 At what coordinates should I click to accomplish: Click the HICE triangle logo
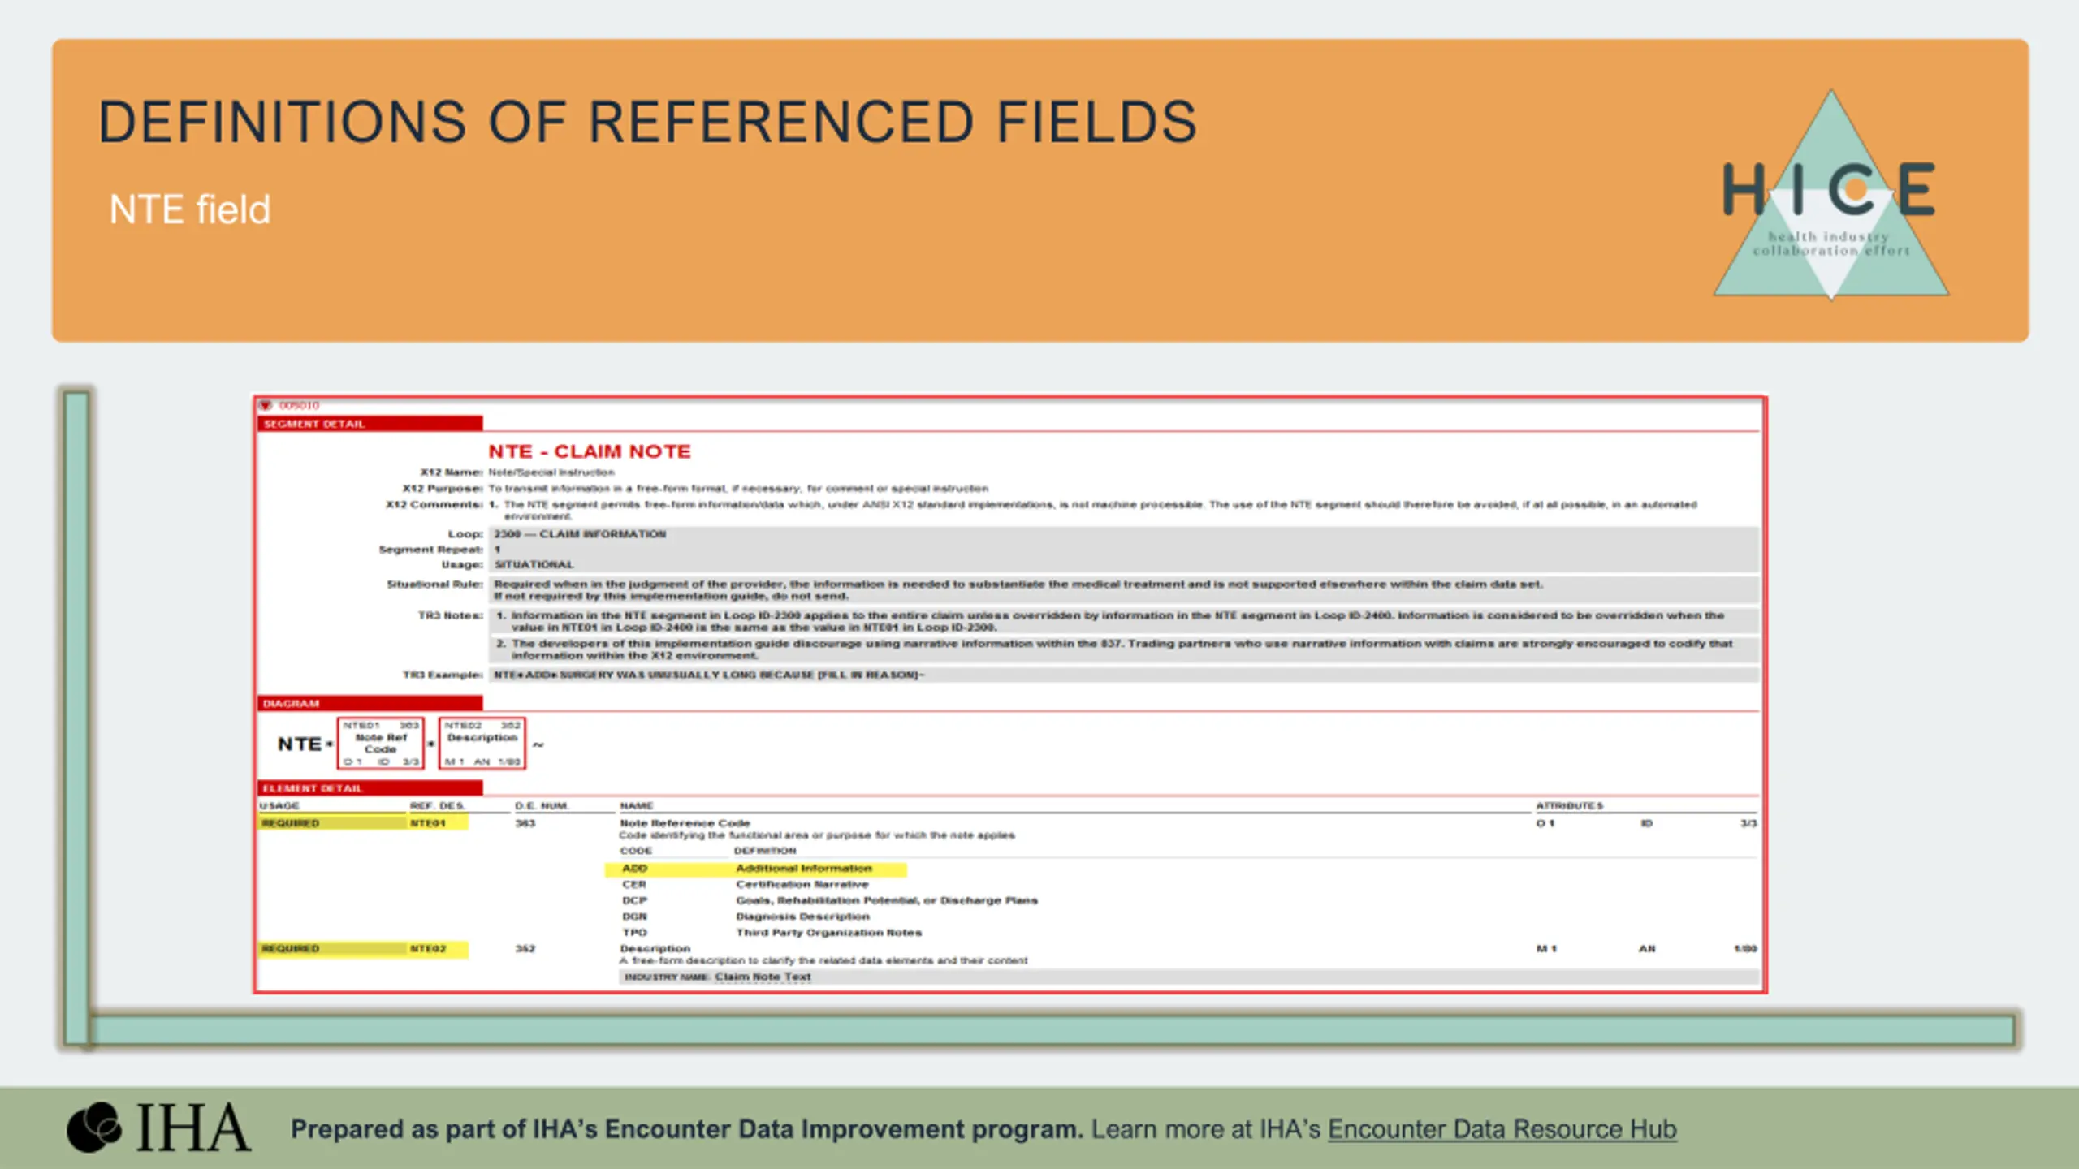click(x=1830, y=195)
